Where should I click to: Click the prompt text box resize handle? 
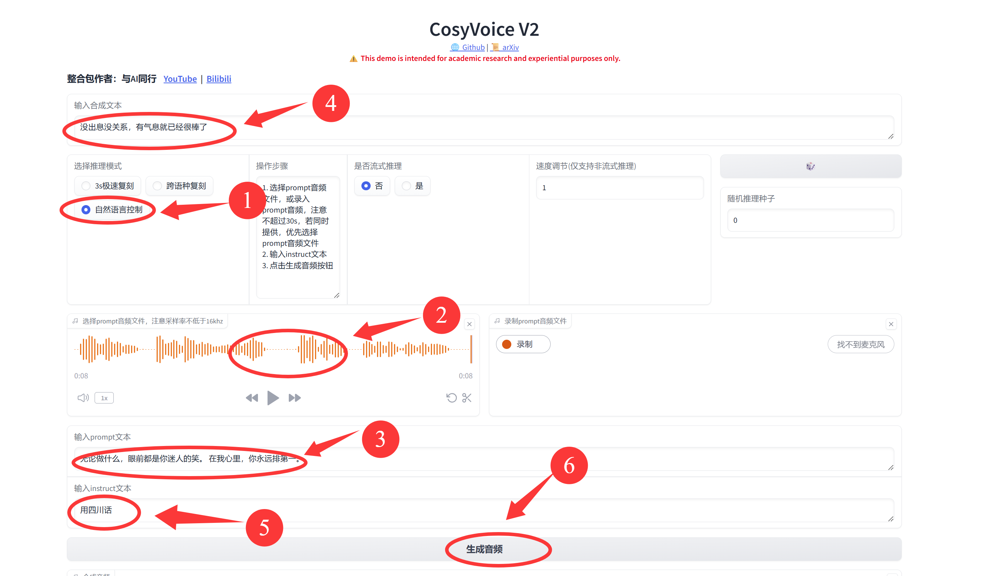[x=890, y=468]
